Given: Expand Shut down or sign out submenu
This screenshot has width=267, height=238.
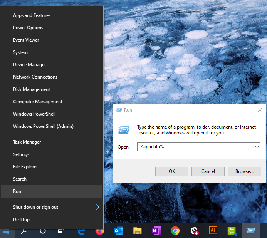Looking at the screenshot, I should 52,207.
